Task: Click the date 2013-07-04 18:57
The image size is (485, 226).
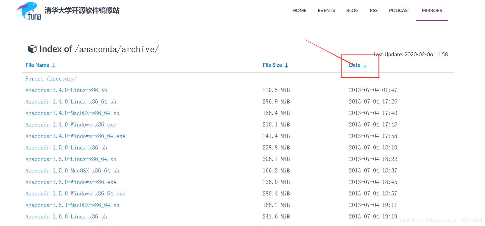Action: [x=373, y=194]
